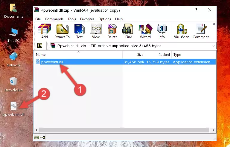Start VirusScan on the archive
This screenshot has width=230, height=147.
[x=182, y=31]
